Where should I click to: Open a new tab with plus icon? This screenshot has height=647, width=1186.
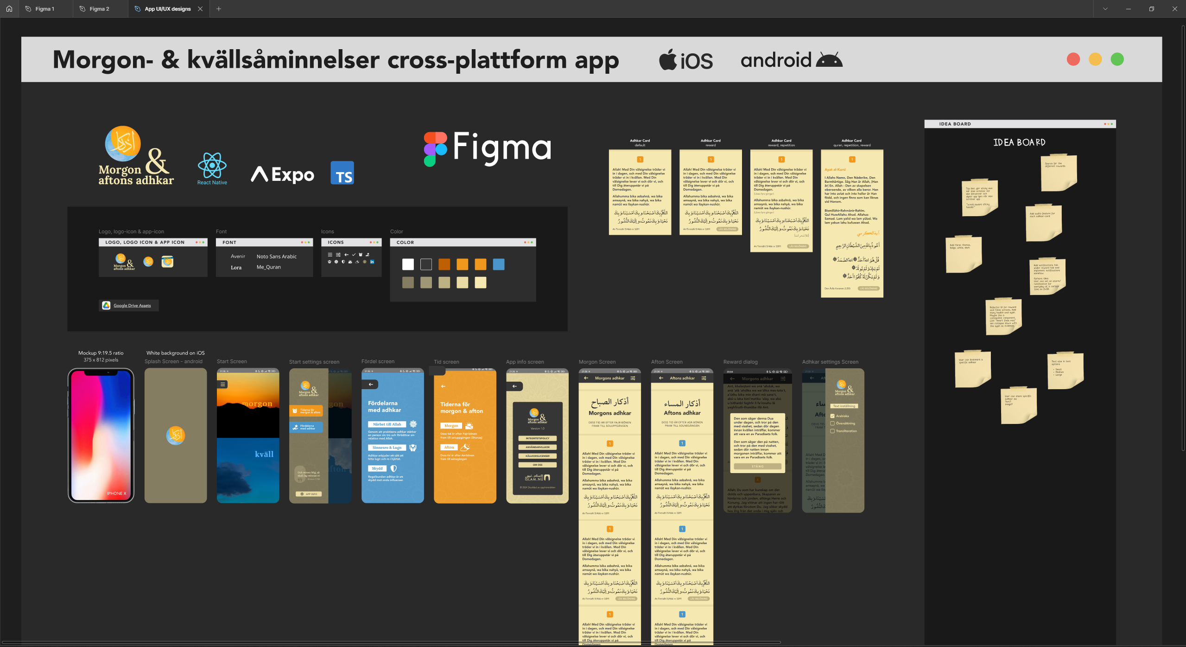click(219, 9)
